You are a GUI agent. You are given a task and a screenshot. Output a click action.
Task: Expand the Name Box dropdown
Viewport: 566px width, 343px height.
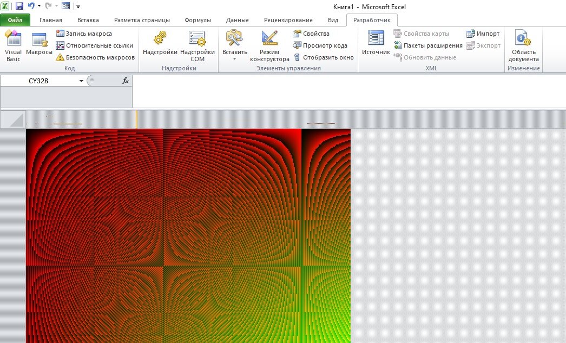coord(81,81)
